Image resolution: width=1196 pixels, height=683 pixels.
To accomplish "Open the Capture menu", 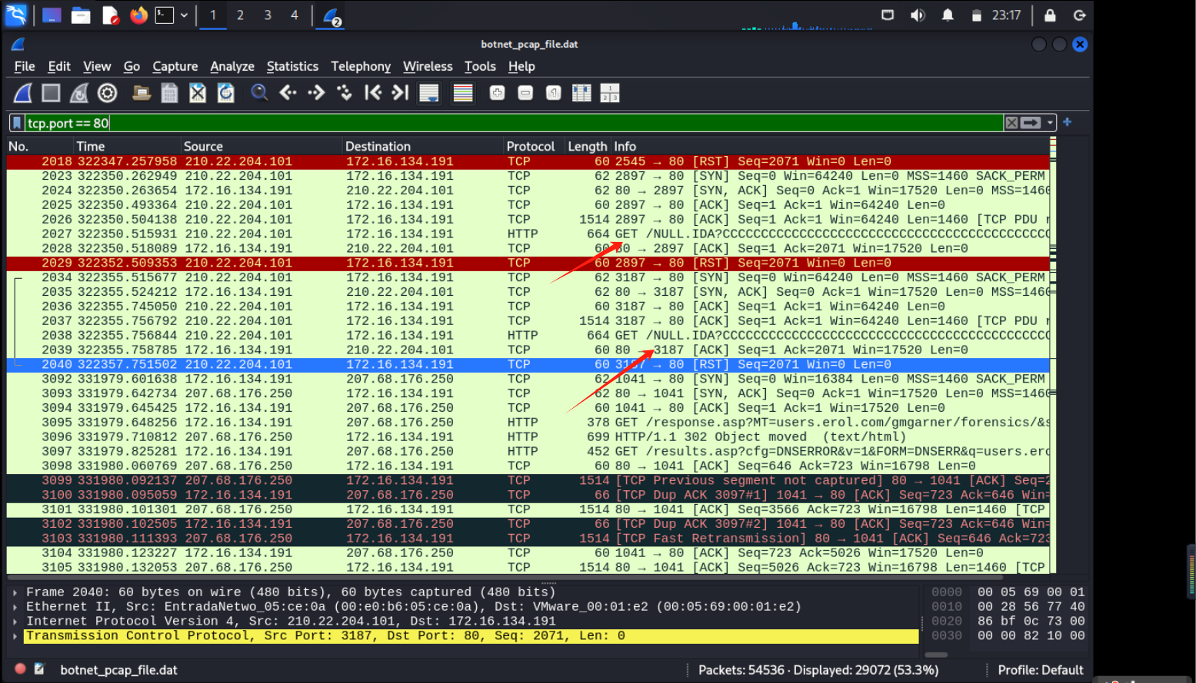I will click(175, 67).
